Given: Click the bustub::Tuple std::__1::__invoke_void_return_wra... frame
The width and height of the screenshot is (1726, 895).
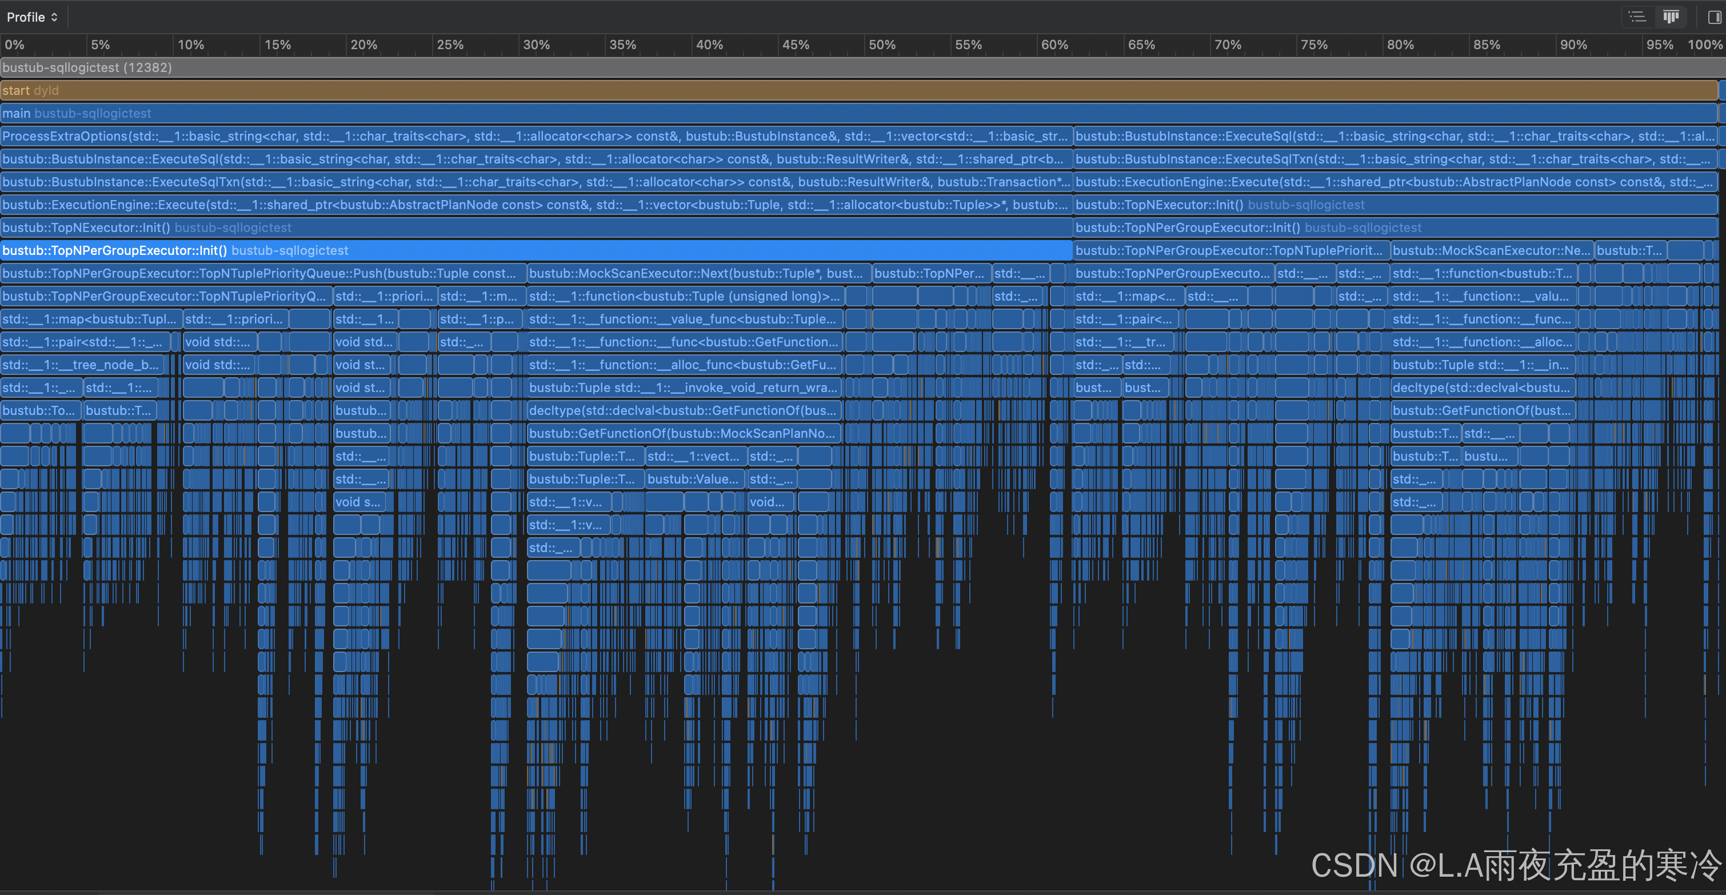Looking at the screenshot, I should coord(684,388).
